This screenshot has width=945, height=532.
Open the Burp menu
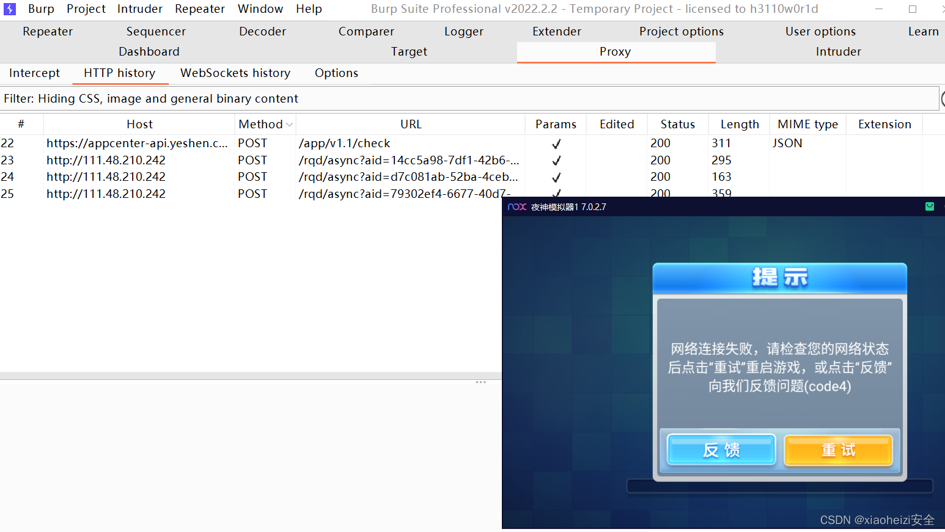tap(41, 9)
